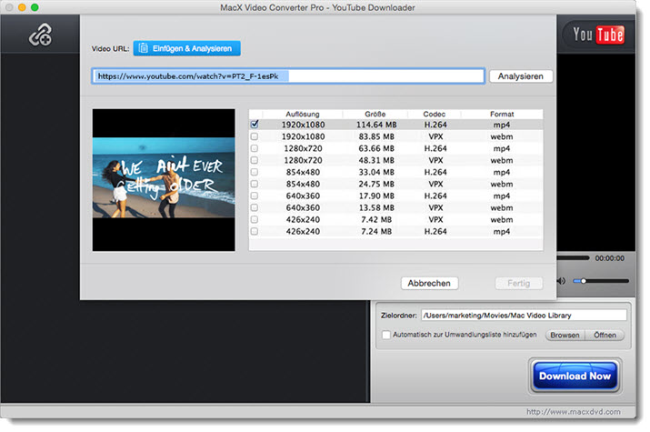Image resolution: width=650 pixels, height=432 pixels.
Task: Check the 1280x720 63.66 MB mp4 row
Action: tap(255, 148)
